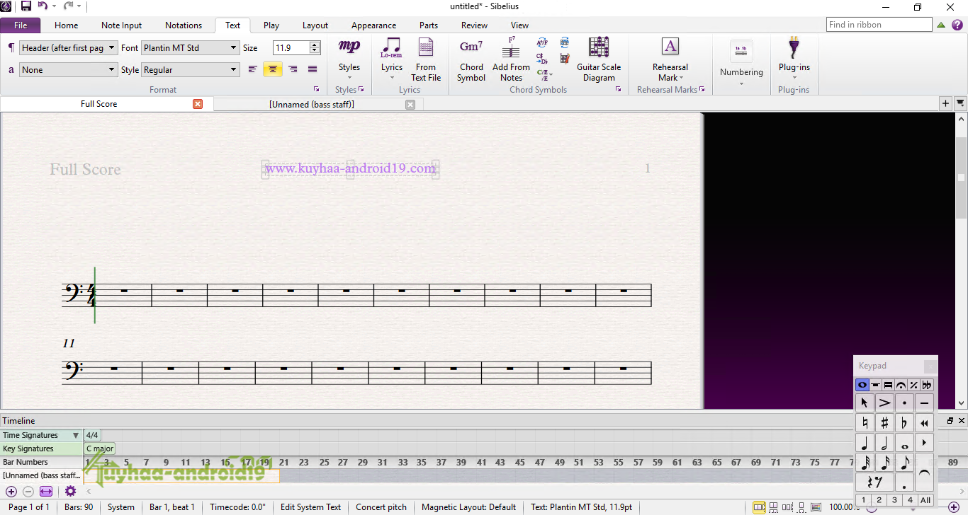Toggle Keypad voice 3

coord(894,500)
